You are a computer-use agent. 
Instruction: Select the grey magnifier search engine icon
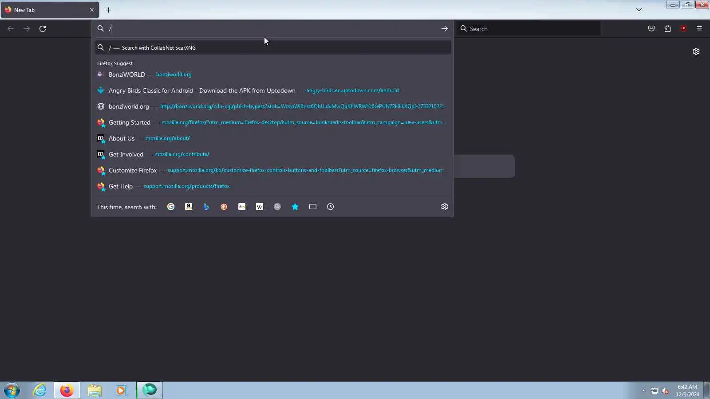click(x=277, y=207)
